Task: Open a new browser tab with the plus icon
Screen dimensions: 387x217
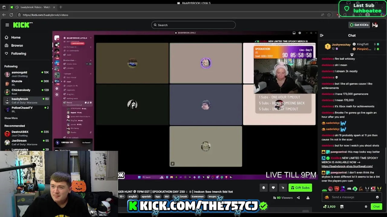Action: click(x=61, y=7)
